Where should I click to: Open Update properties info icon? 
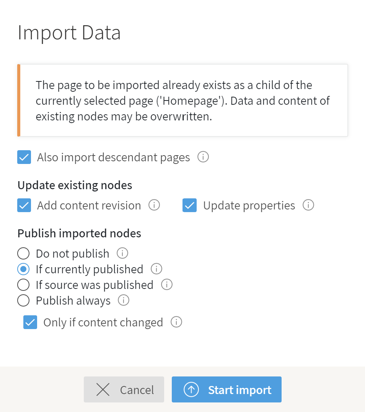[308, 205]
